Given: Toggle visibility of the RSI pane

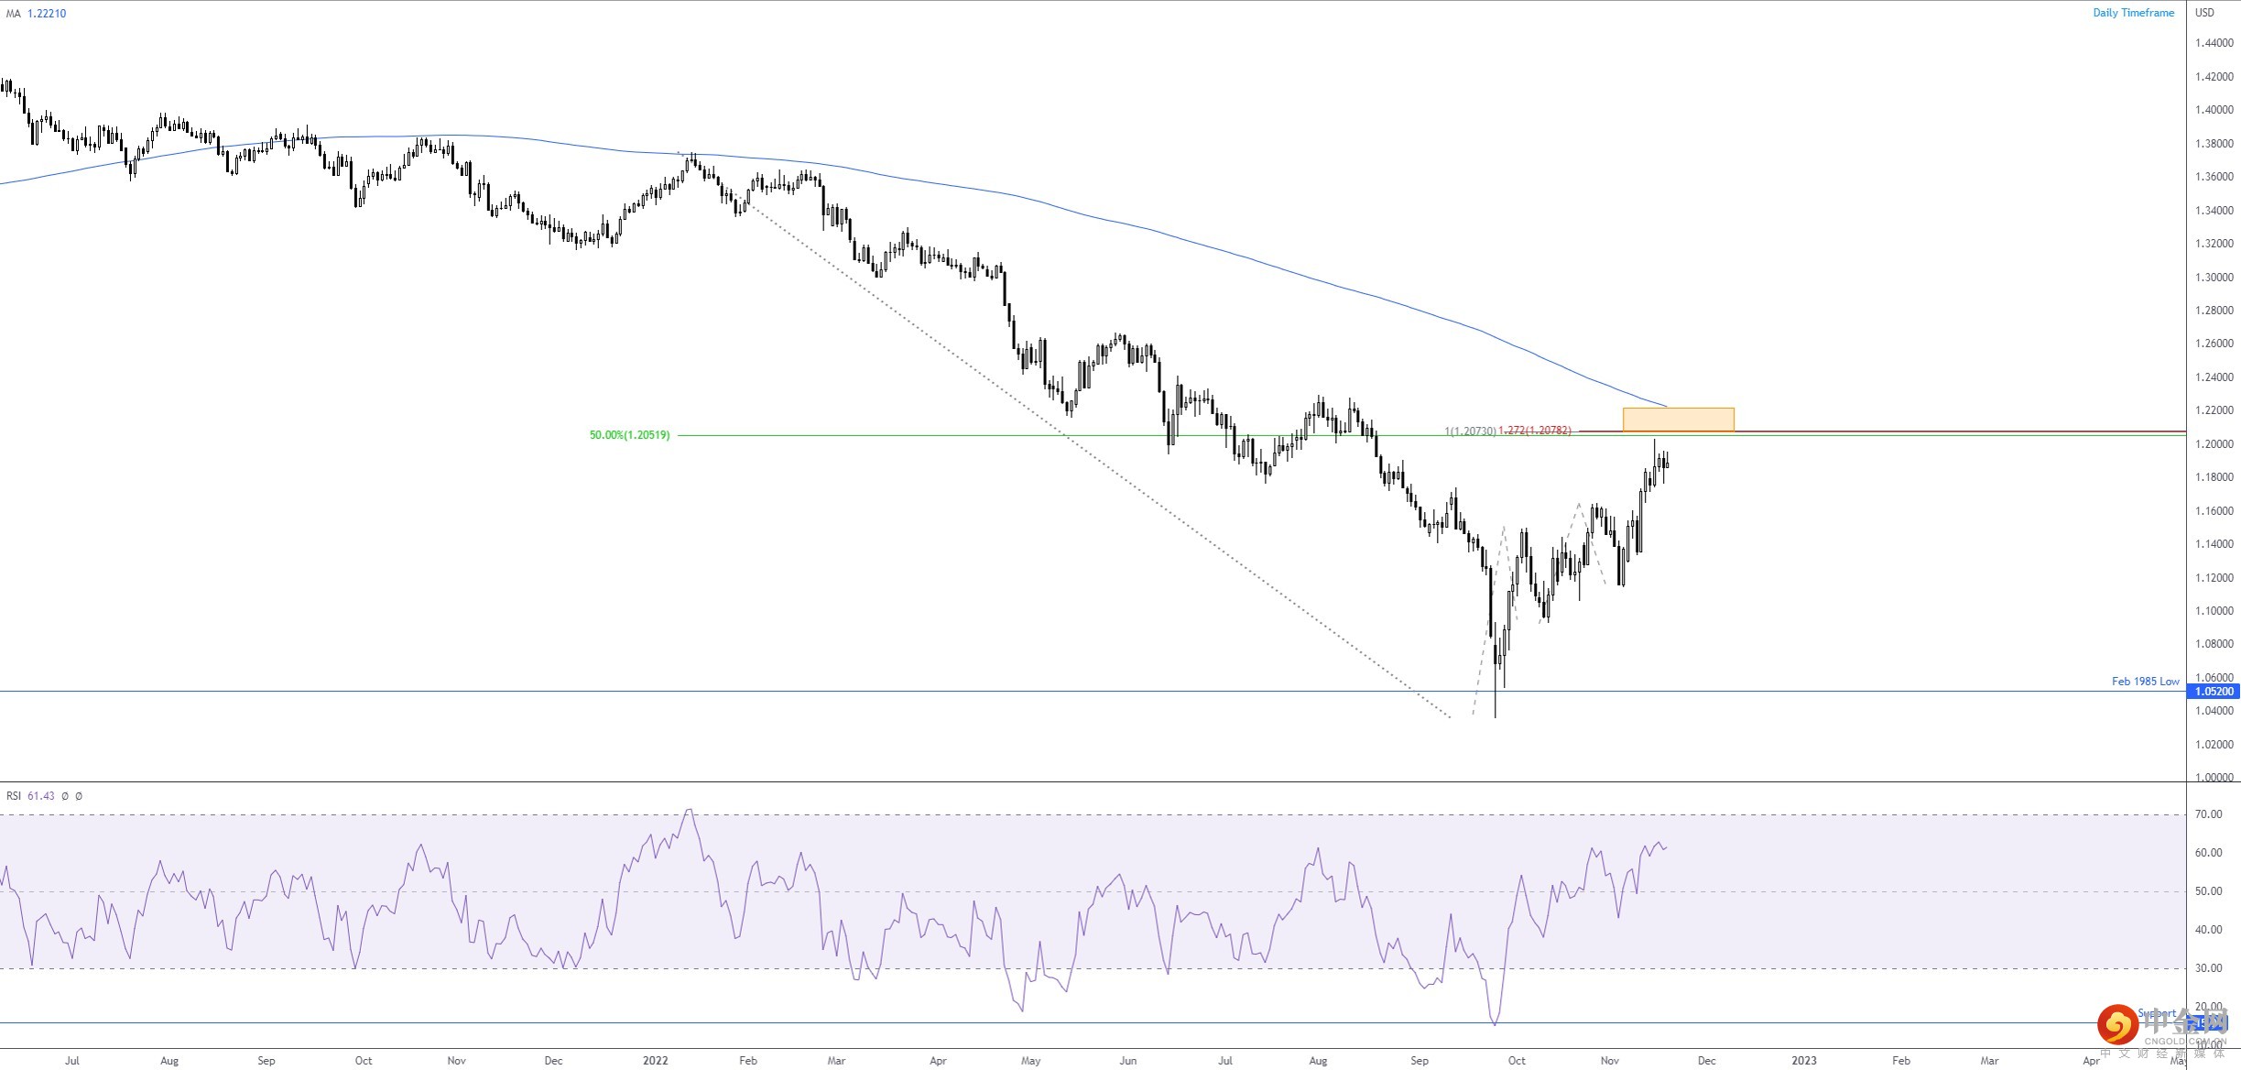Looking at the screenshot, I should tap(14, 796).
